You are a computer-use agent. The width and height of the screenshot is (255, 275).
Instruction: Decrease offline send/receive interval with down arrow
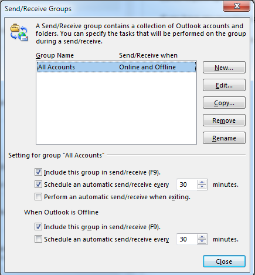[202, 242]
